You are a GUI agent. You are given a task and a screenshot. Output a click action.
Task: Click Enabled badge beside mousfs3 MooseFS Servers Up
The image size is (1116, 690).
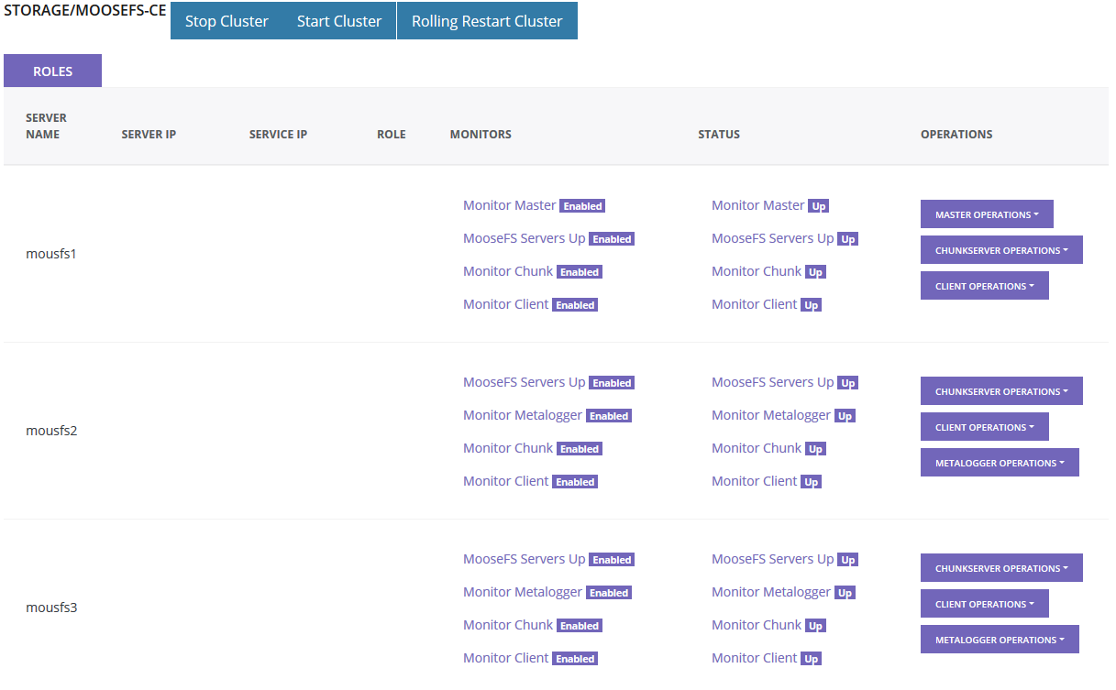tap(612, 560)
